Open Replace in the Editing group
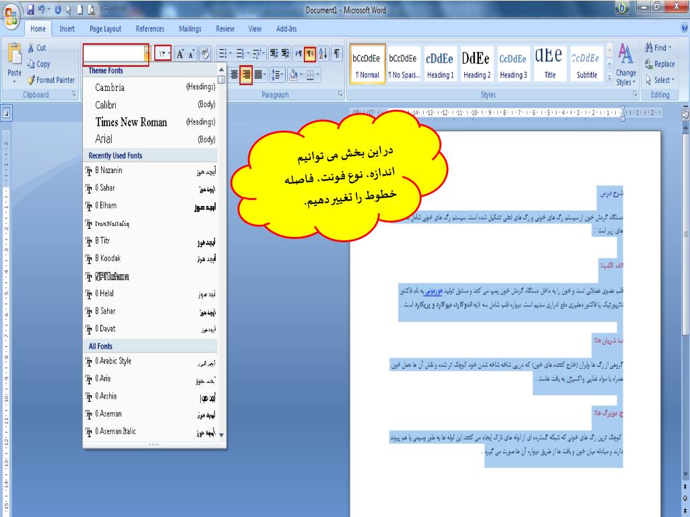The height and width of the screenshot is (517, 690). (660, 64)
